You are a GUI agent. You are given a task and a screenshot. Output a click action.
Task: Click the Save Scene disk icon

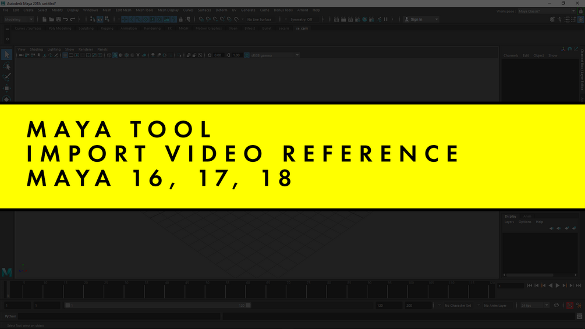tap(59, 19)
